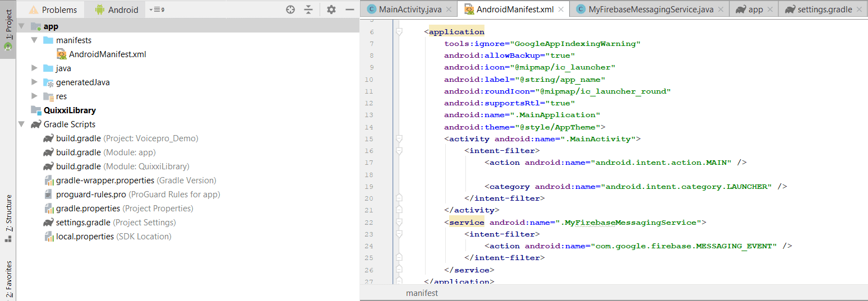868x301 pixels.
Task: Click line number 18 in the gutter
Action: pos(368,174)
